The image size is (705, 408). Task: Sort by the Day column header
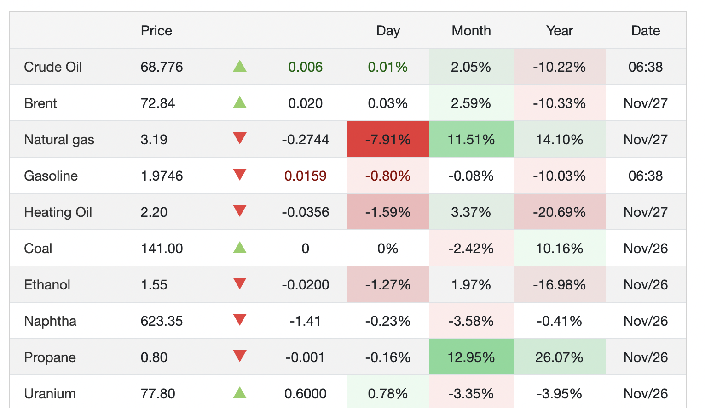pos(388,31)
